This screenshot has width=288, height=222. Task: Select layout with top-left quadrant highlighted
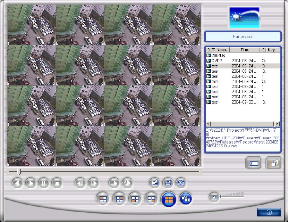103,199
